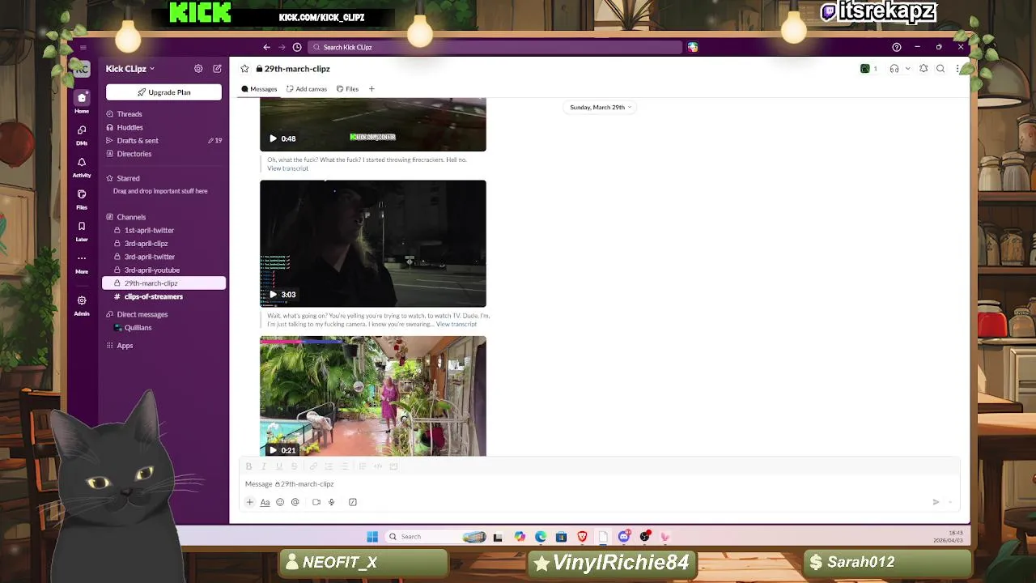Image resolution: width=1036 pixels, height=583 pixels.
Task: Open the Slack AI colorful icon
Action: tap(693, 47)
